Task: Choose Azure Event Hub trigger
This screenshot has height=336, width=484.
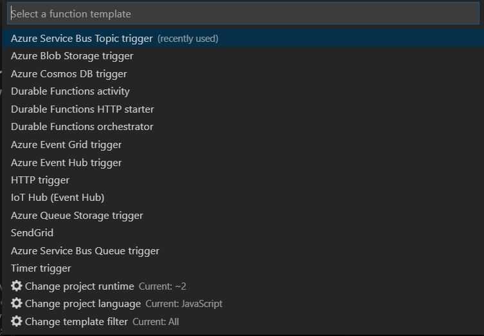Action: pyautogui.click(x=243, y=162)
